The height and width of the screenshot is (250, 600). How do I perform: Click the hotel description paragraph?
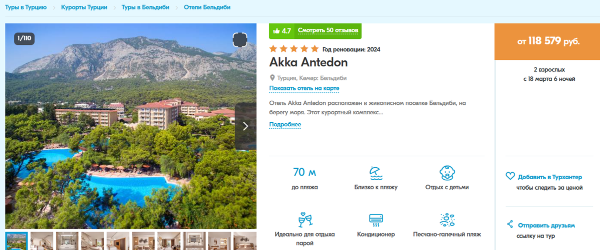click(367, 108)
